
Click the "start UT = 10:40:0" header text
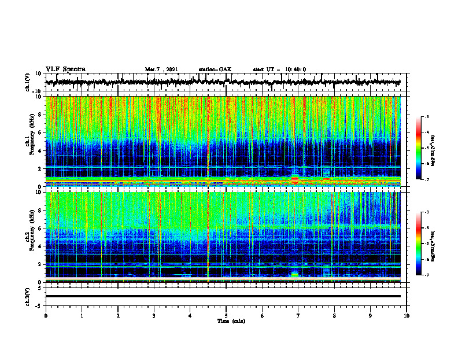[279, 69]
